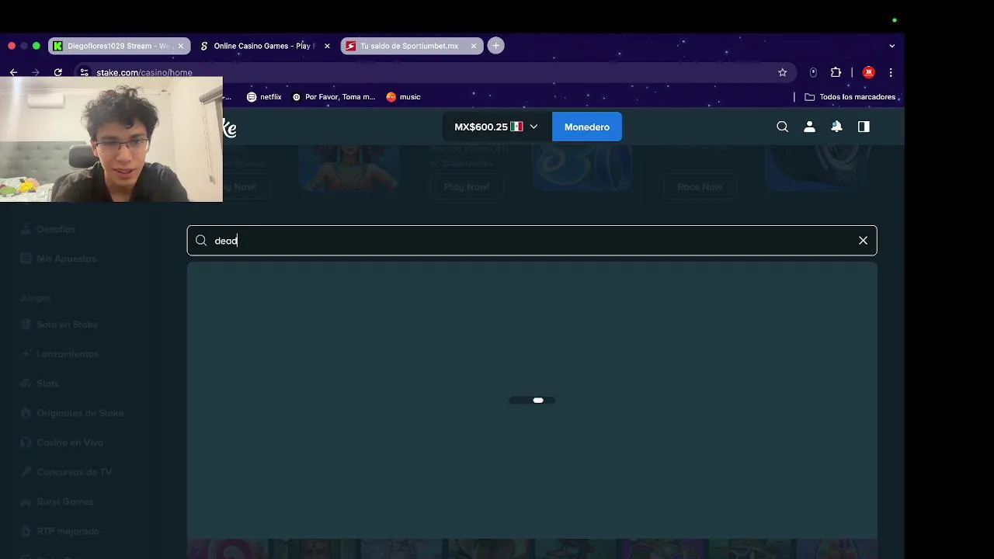Go forward to the next page
The width and height of the screenshot is (994, 559).
point(35,72)
